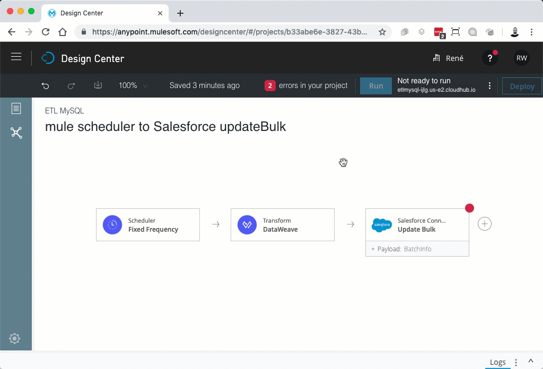Viewport: 543px width, 369px height.
Task: Bookmark this page with the star
Action: point(382,32)
